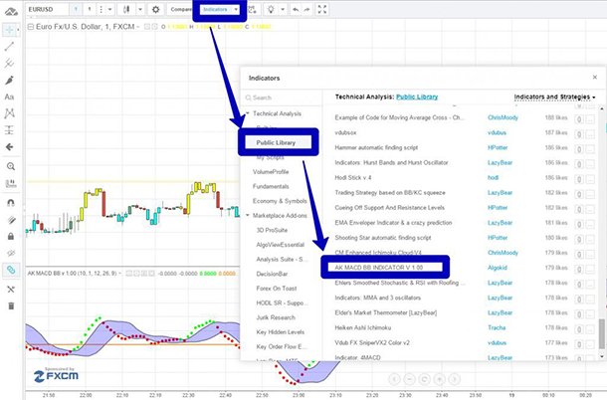Click the redo arrow in toolbar

click(x=306, y=9)
